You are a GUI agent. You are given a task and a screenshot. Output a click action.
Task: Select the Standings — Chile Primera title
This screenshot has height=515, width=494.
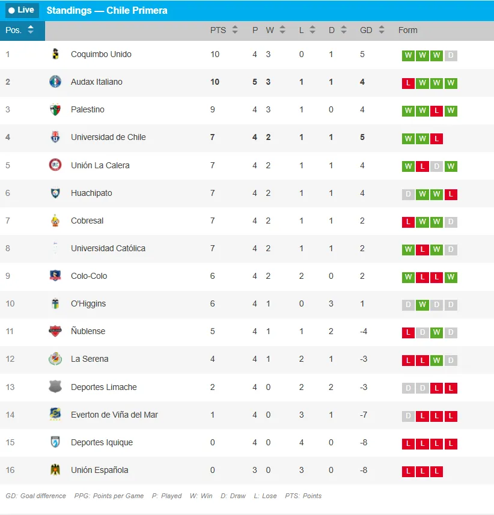click(107, 10)
